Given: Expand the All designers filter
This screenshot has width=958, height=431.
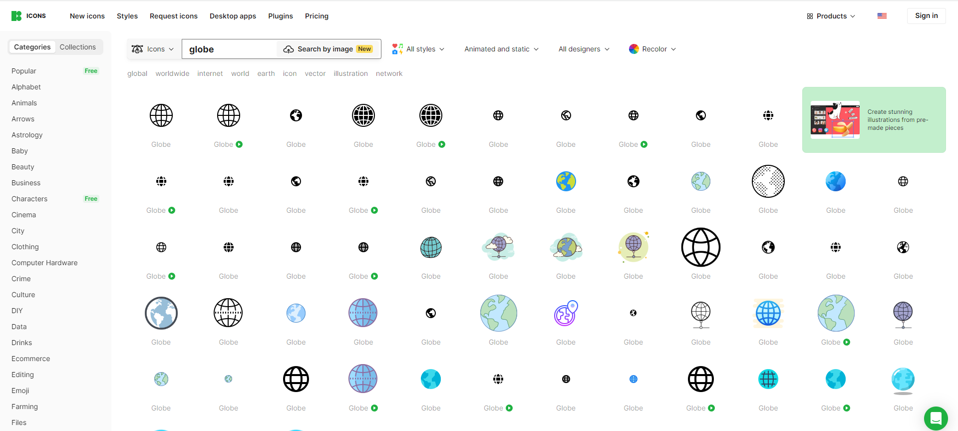Looking at the screenshot, I should click(x=584, y=49).
